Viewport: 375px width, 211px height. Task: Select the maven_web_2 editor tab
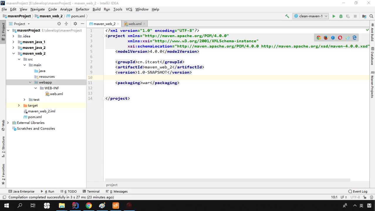click(104, 24)
